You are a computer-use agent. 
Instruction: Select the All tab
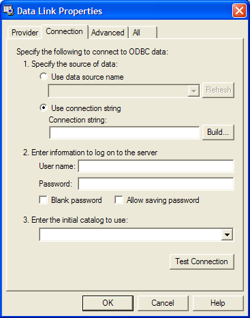click(142, 33)
